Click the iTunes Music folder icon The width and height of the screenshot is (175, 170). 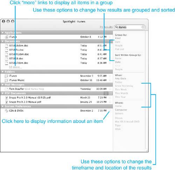click(6, 80)
